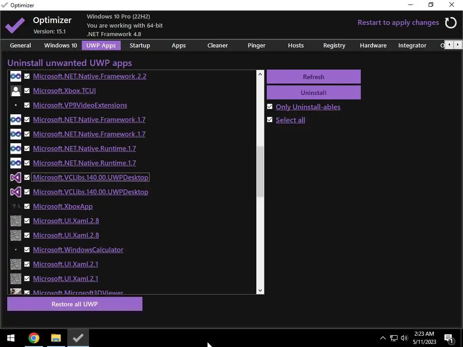Open the Registry tab
Viewport: 463px width, 347px height.
coord(334,46)
